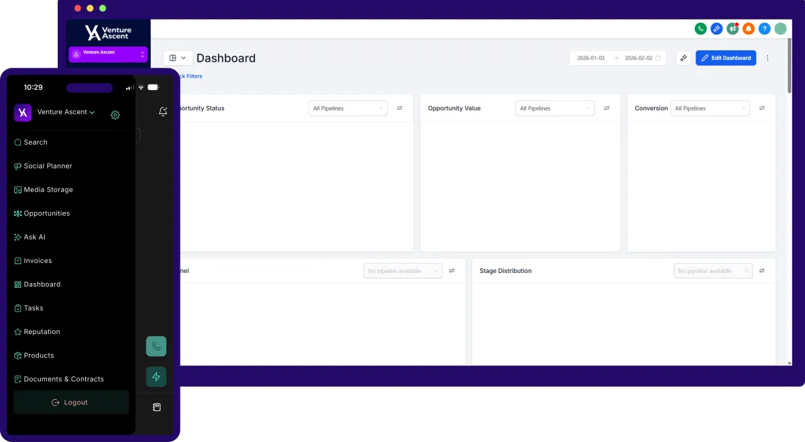
Task: Click the Venture Ascent logo in desktop sidebar
Action: (x=109, y=33)
